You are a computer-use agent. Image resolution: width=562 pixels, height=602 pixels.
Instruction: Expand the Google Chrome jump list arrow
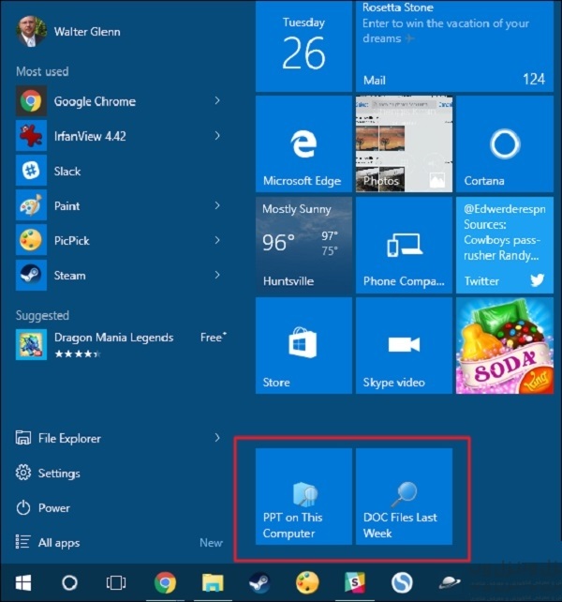pyautogui.click(x=217, y=101)
